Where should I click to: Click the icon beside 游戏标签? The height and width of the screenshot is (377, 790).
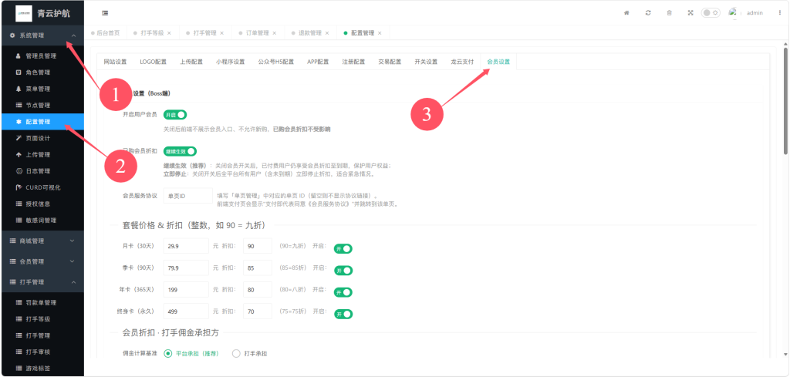click(x=19, y=369)
